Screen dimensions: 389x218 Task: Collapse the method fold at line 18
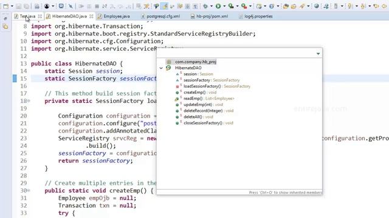coord(29,101)
